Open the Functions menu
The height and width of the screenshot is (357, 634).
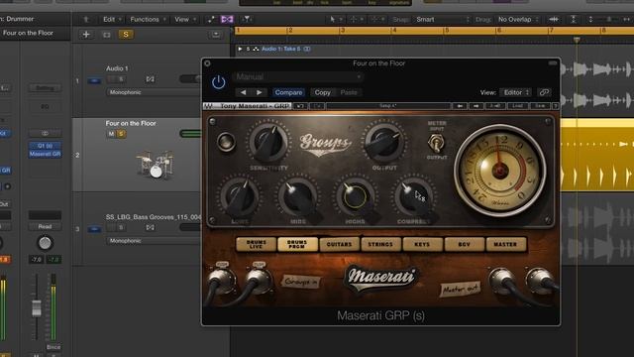148,19
